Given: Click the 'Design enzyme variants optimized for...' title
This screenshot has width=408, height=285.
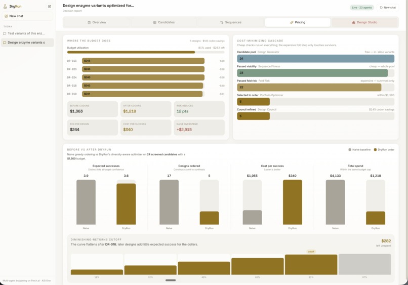Looking at the screenshot, I should pyautogui.click(x=98, y=6).
